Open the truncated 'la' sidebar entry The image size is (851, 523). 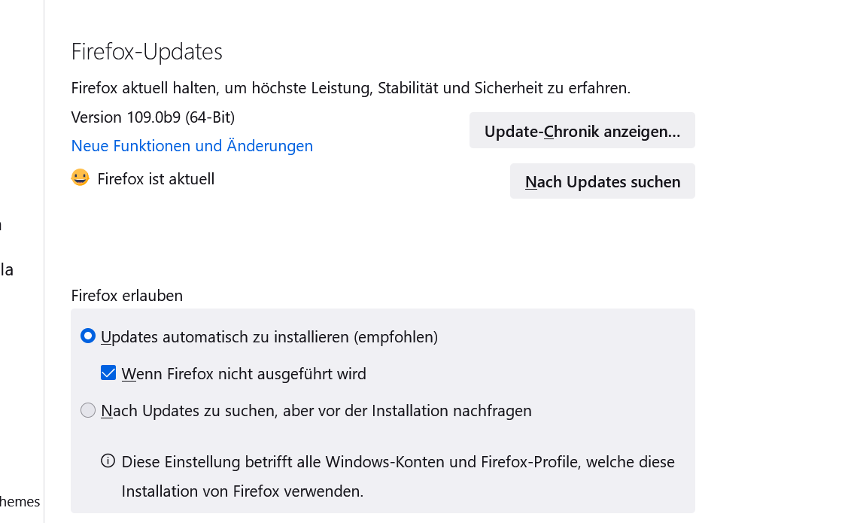[7, 269]
